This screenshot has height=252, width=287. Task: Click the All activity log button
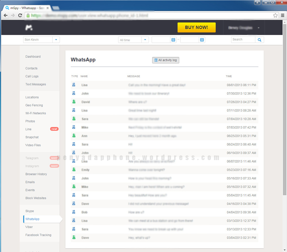coord(166,60)
